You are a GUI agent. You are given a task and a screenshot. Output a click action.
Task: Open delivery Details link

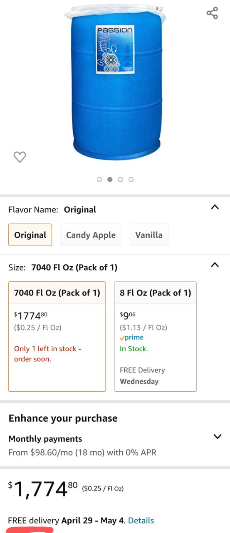coord(141,520)
